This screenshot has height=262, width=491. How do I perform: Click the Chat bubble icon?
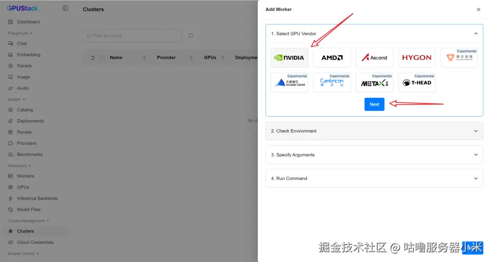(x=10, y=44)
